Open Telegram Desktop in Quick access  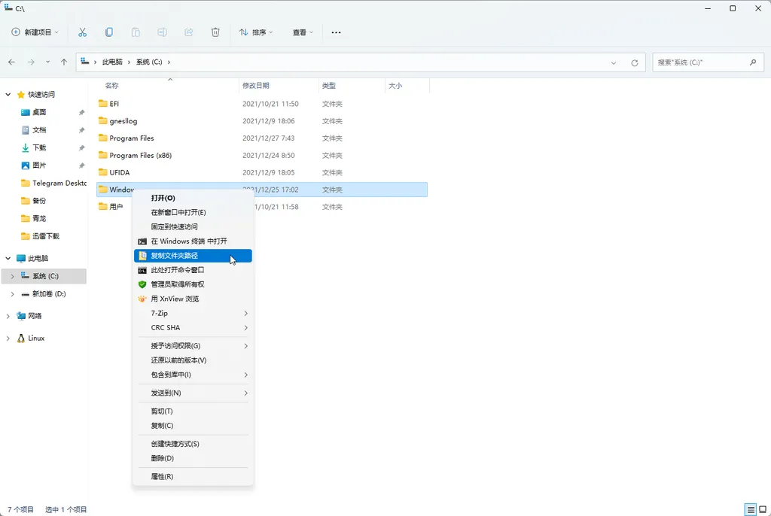pos(53,183)
